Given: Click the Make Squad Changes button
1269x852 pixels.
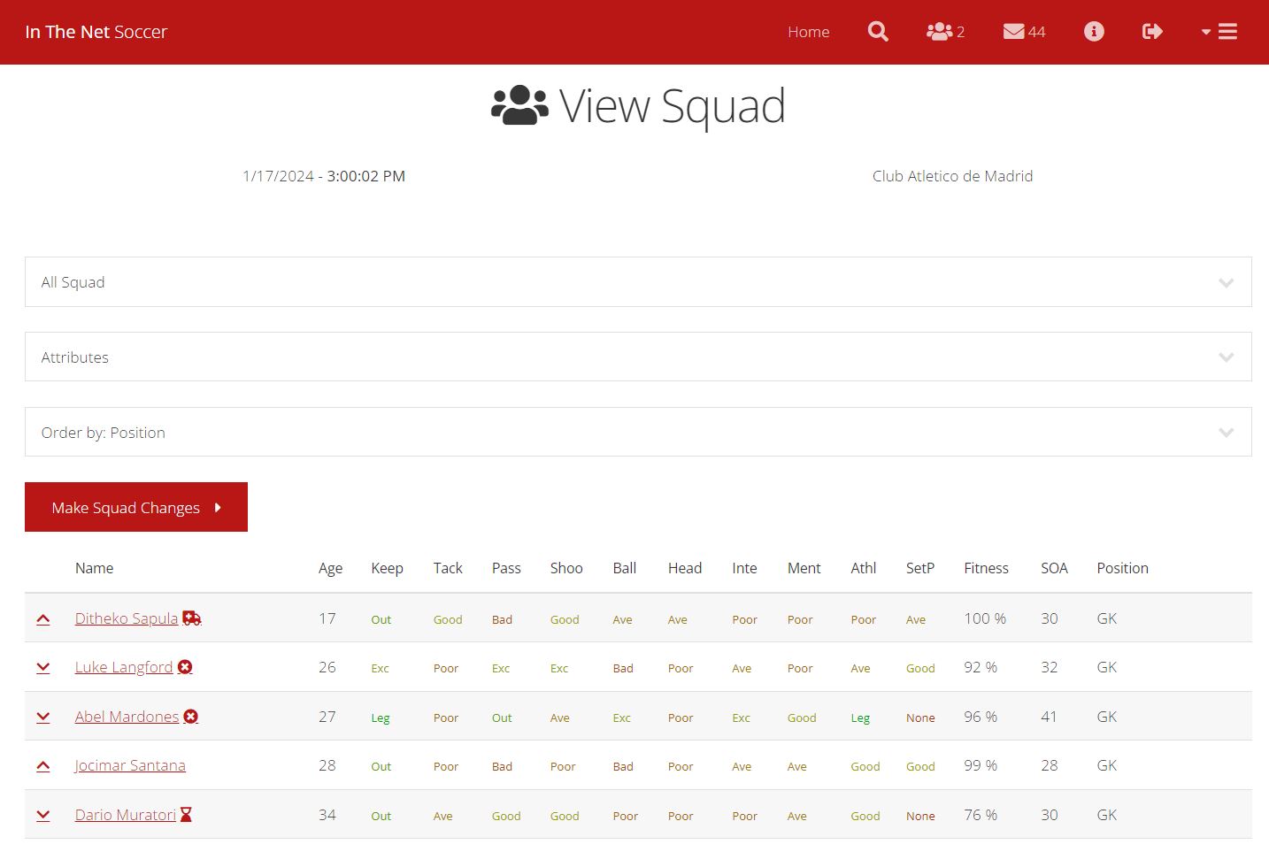Looking at the screenshot, I should (x=136, y=507).
